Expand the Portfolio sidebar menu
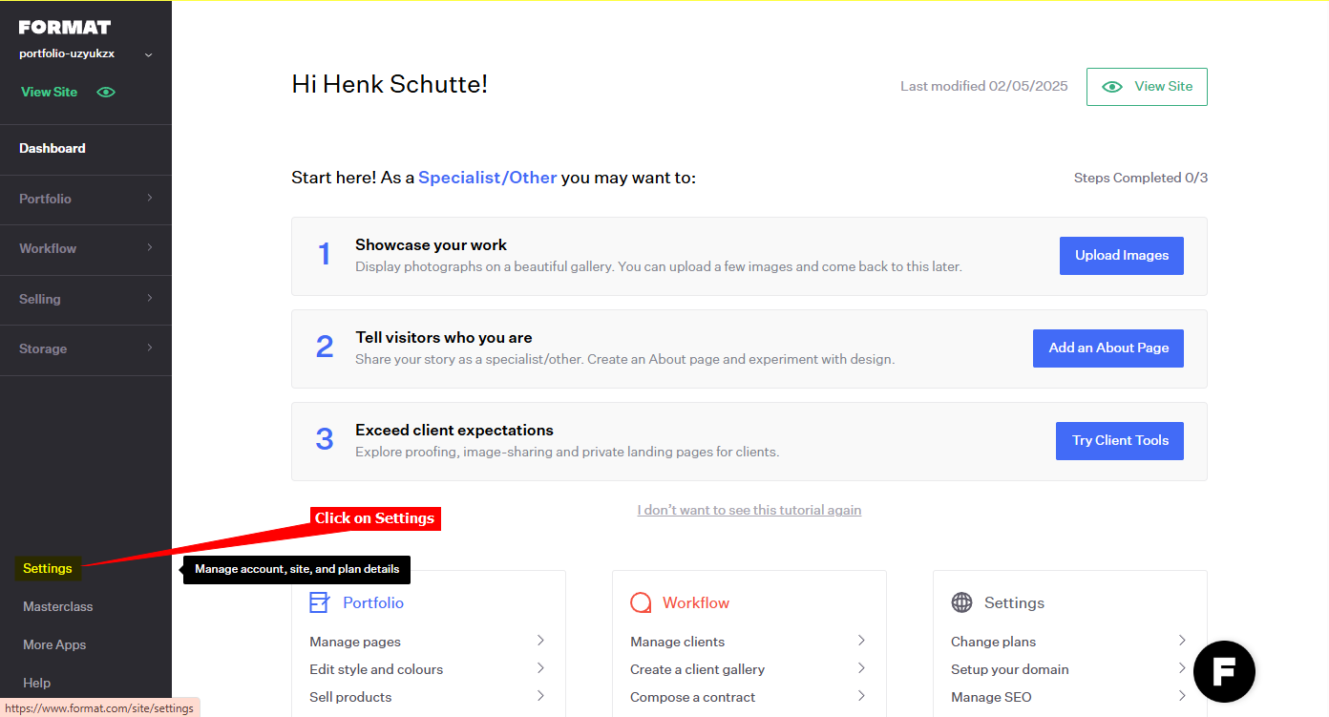The image size is (1329, 717). [x=85, y=199]
